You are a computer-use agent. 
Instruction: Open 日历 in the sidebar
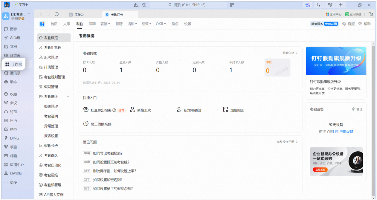11,120
